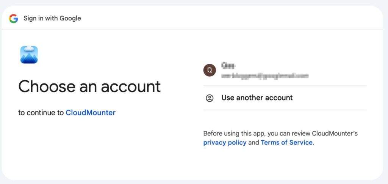This screenshot has width=388, height=184.
Task: Click the word 'and' between policy links
Action: click(253, 143)
